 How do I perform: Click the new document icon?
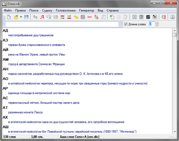point(9,17)
